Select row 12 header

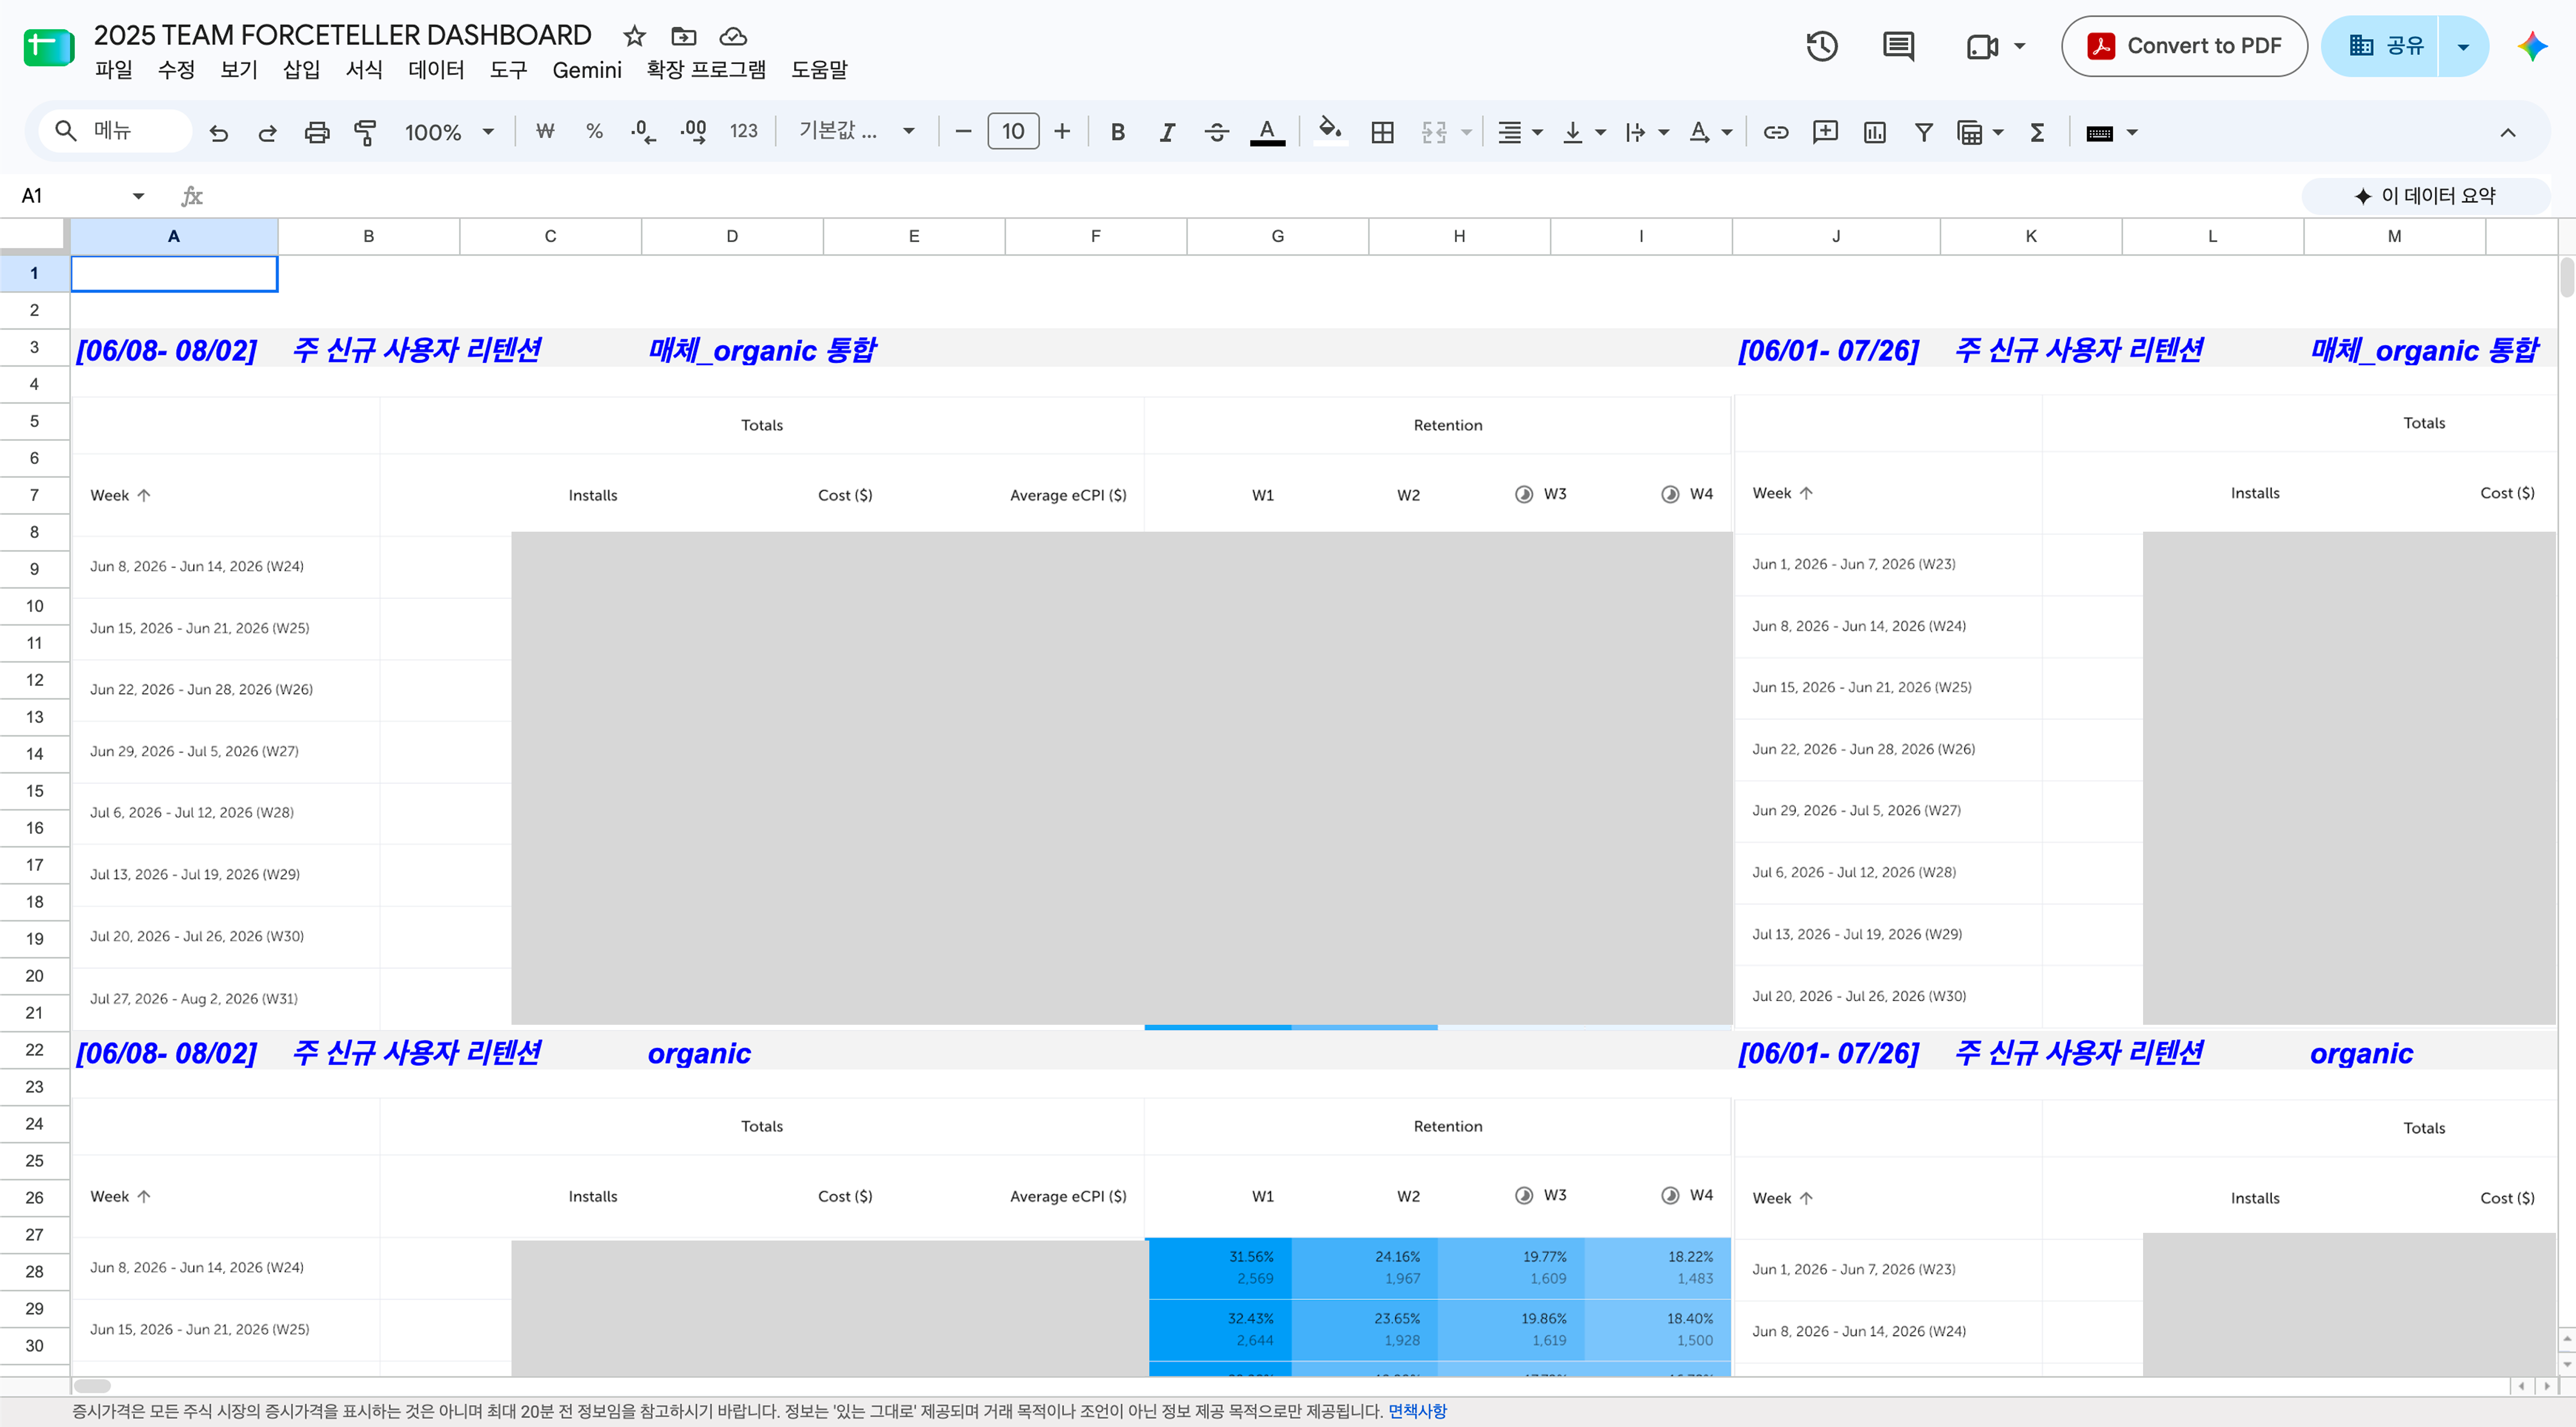(x=35, y=680)
